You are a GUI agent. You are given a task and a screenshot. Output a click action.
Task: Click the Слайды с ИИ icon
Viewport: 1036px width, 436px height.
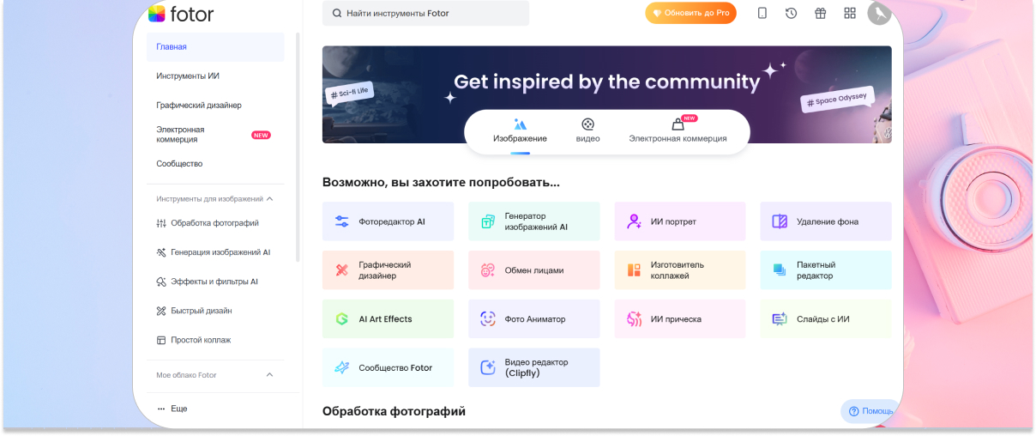pos(780,319)
